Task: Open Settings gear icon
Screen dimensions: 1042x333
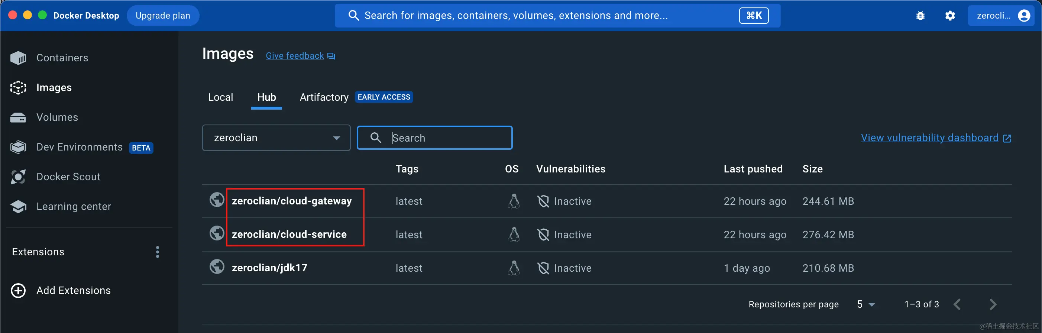Action: (x=950, y=16)
